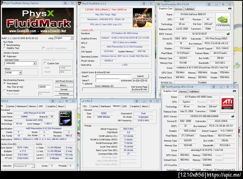Click the Max Frames input field
Image resolution: width=243 pixels, height=179 pixels.
(x=45, y=94)
